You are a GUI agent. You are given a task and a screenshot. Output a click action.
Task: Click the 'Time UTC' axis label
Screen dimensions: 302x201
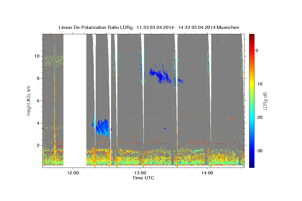click(x=143, y=178)
